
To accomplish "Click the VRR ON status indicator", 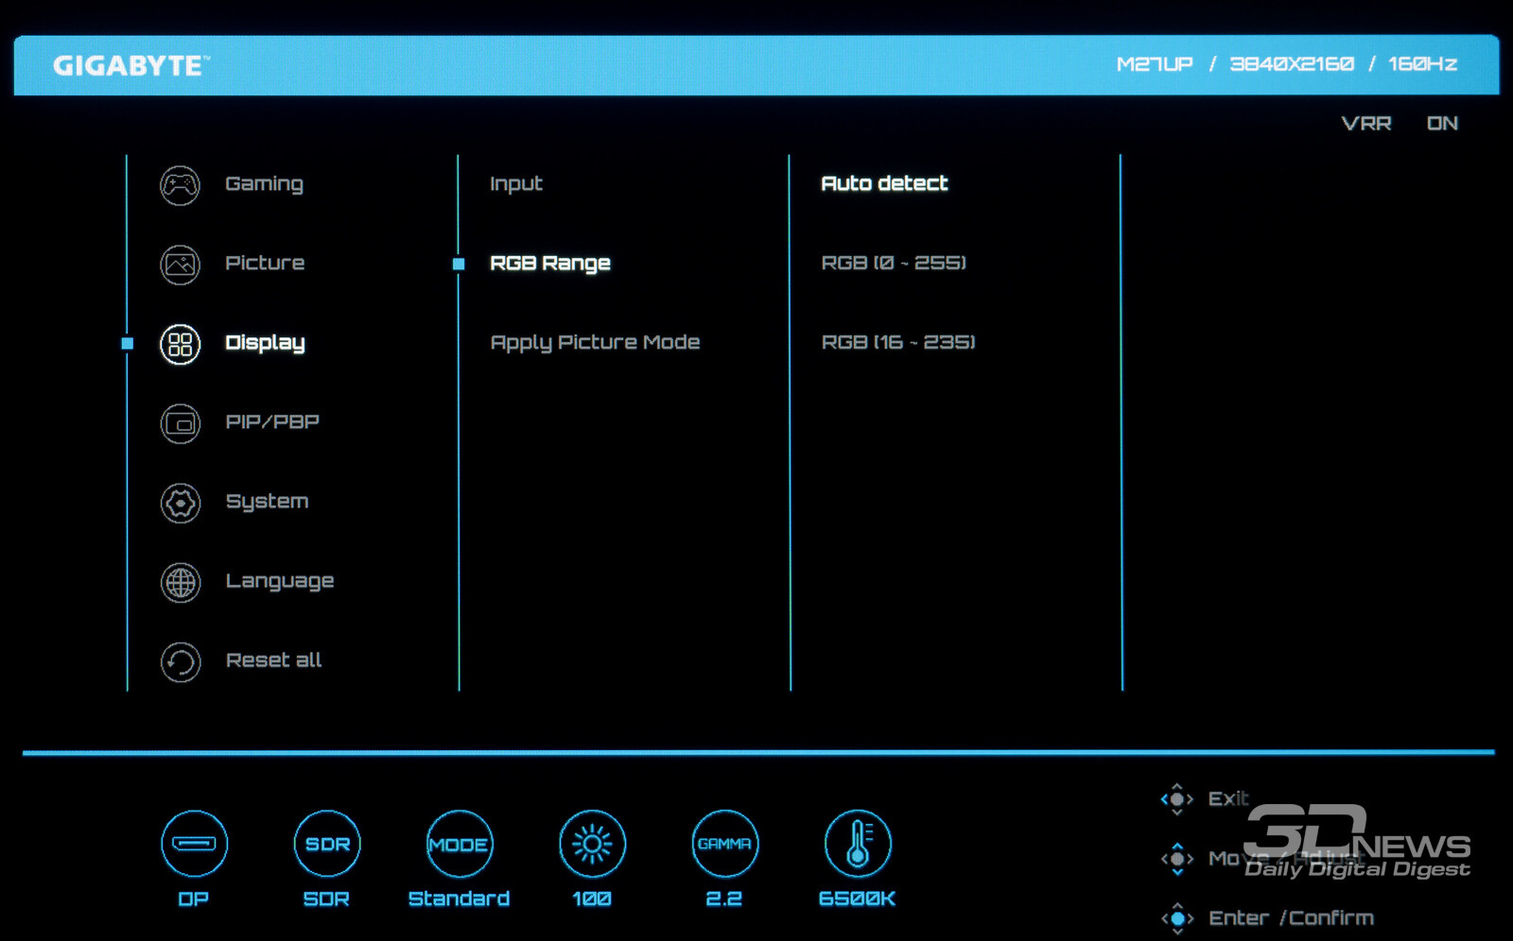I will point(1400,124).
